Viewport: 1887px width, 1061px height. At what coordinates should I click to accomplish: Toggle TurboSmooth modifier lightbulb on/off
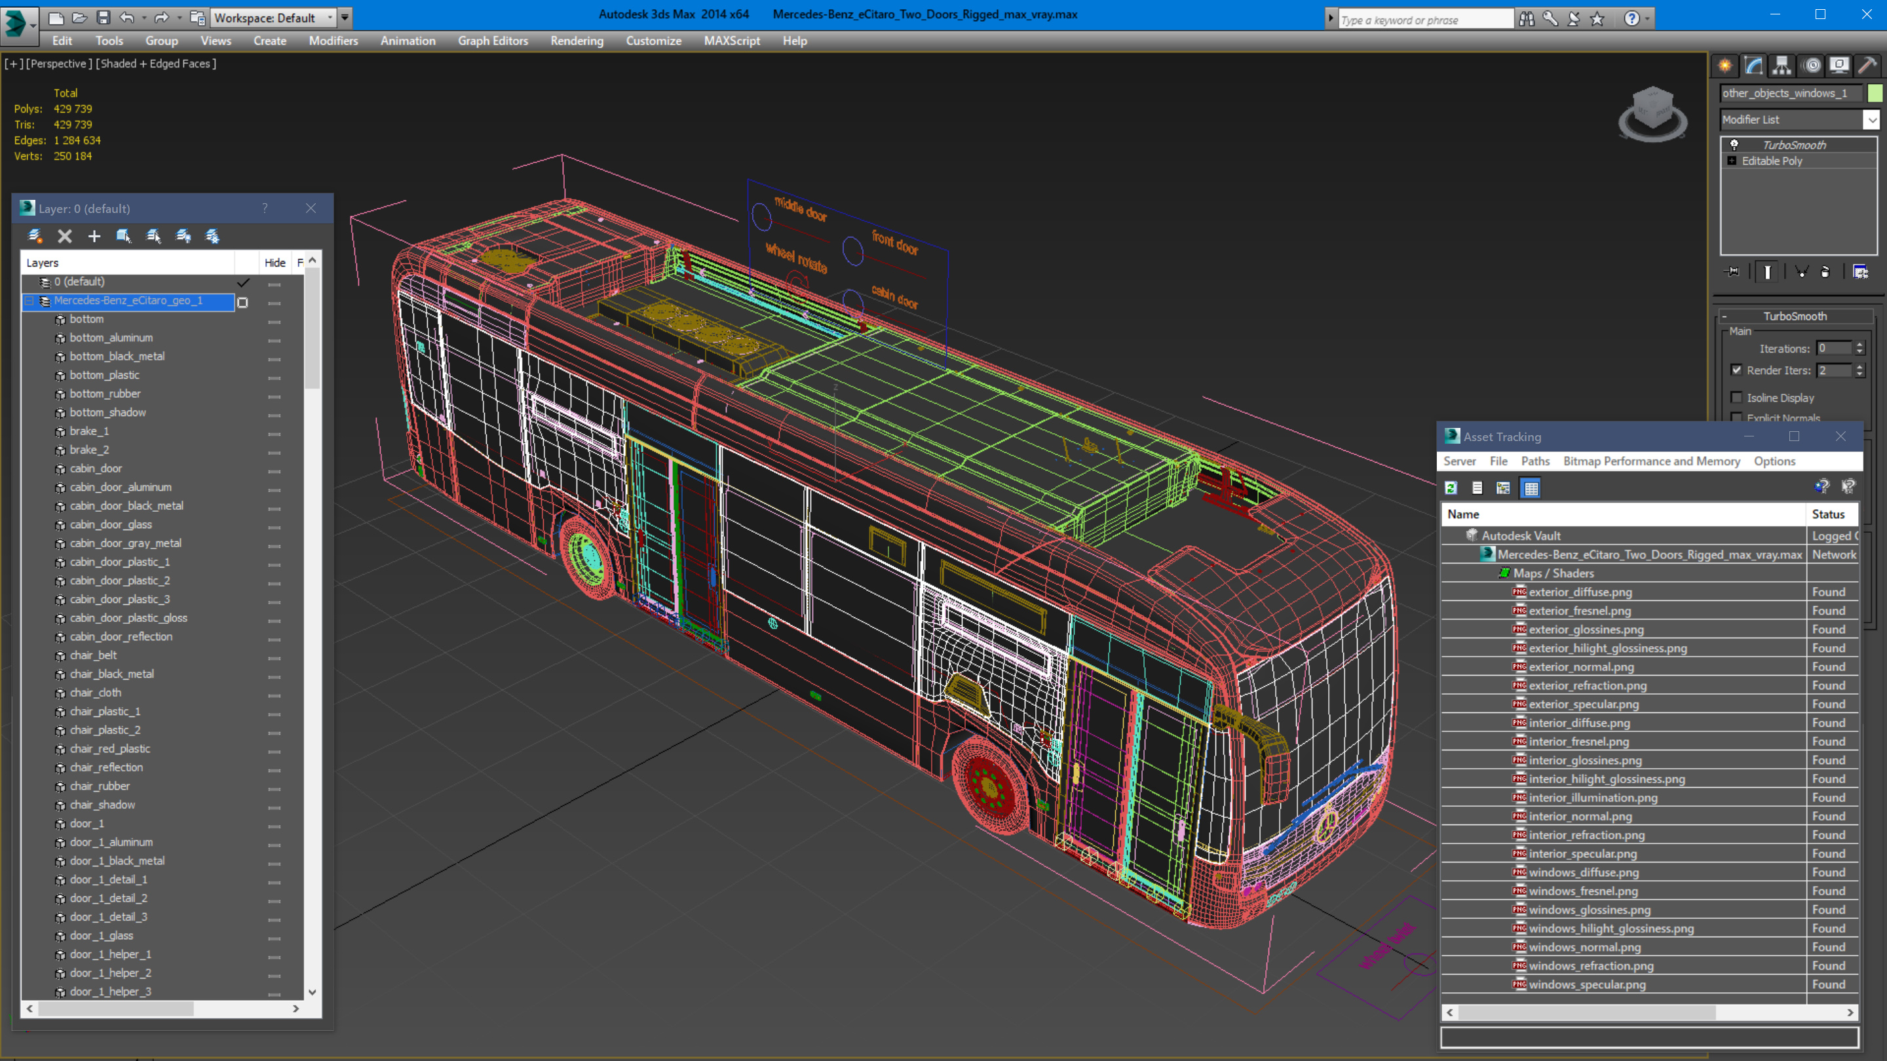click(1734, 144)
